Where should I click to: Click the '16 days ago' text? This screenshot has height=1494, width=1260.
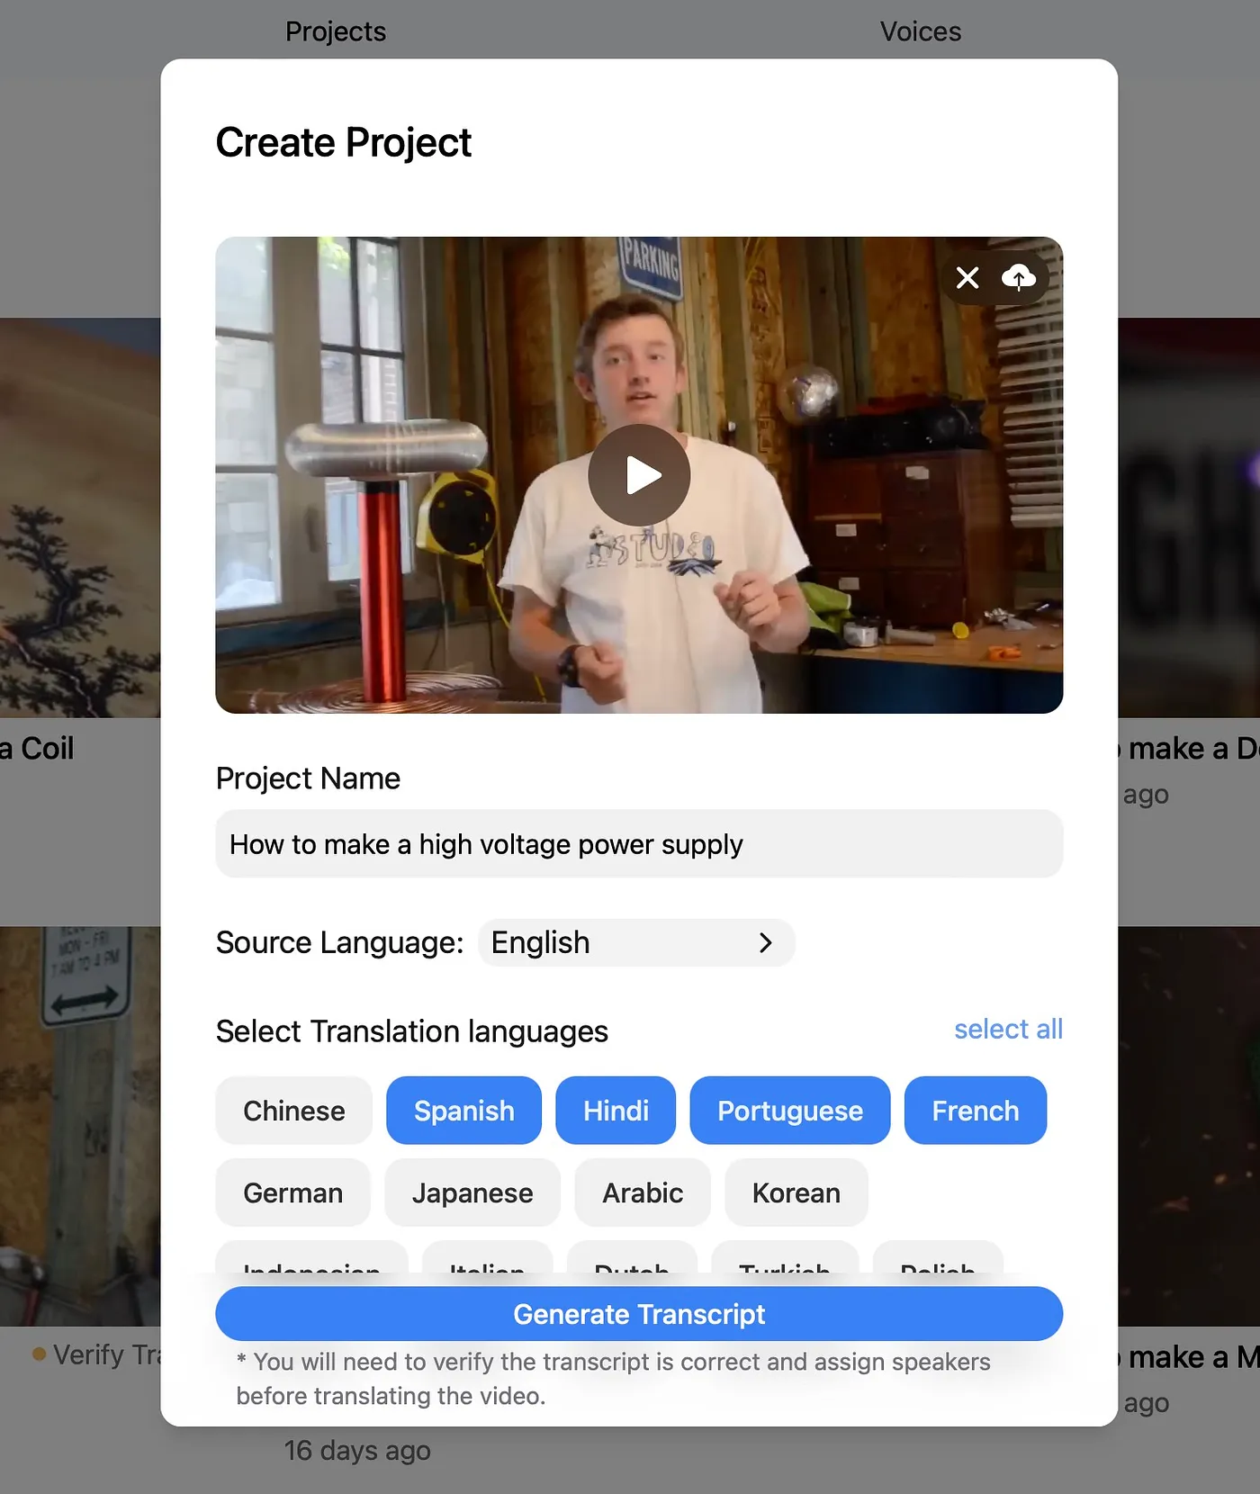(x=357, y=1450)
